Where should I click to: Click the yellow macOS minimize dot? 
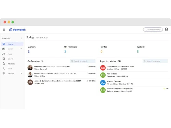point(9,22)
